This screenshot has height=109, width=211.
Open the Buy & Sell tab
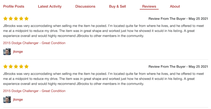pos(118,6)
